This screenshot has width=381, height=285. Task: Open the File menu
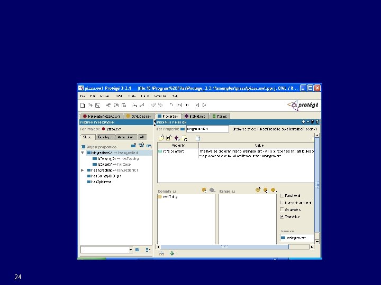pyautogui.click(x=83, y=96)
